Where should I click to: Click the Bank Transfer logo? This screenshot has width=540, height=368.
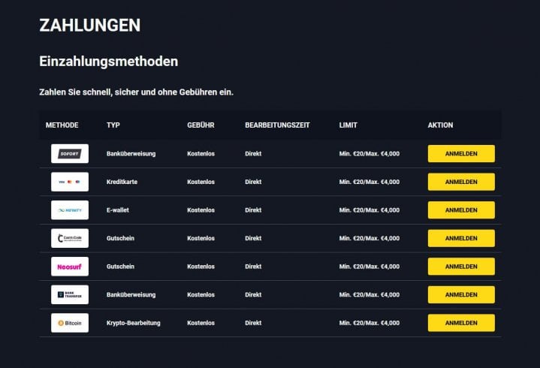point(70,294)
